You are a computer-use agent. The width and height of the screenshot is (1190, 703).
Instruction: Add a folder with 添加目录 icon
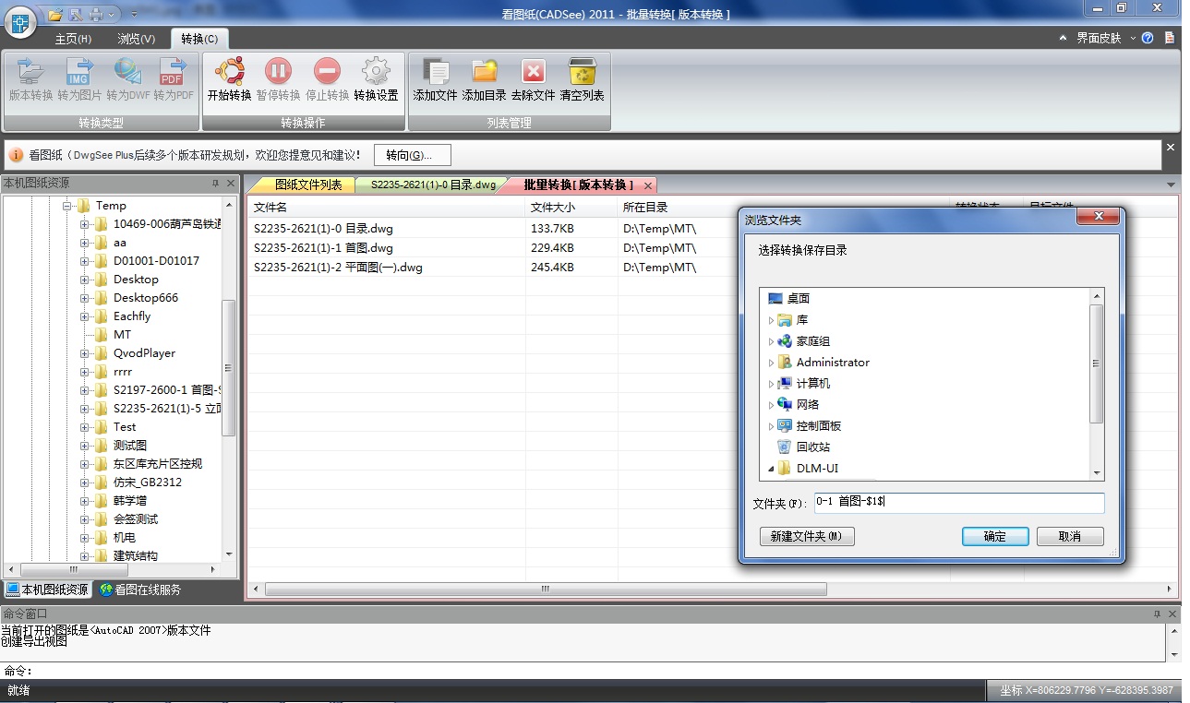click(x=485, y=72)
